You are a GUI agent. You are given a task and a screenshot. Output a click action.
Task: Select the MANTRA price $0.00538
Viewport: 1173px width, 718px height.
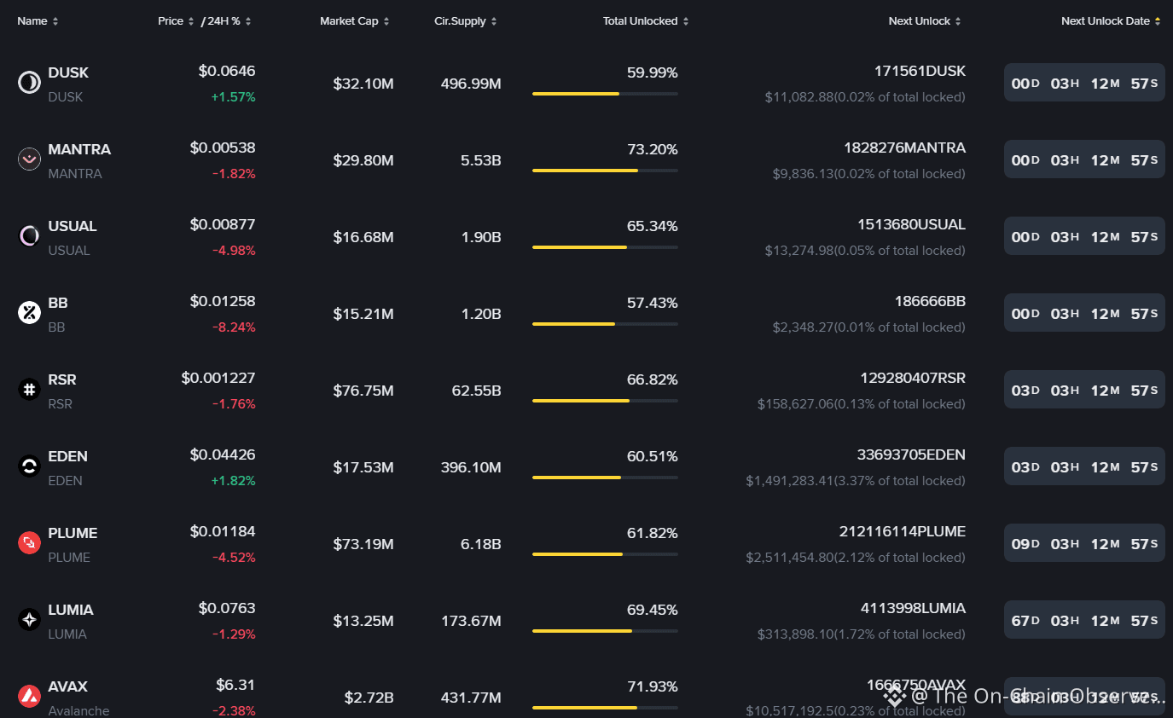(x=223, y=148)
